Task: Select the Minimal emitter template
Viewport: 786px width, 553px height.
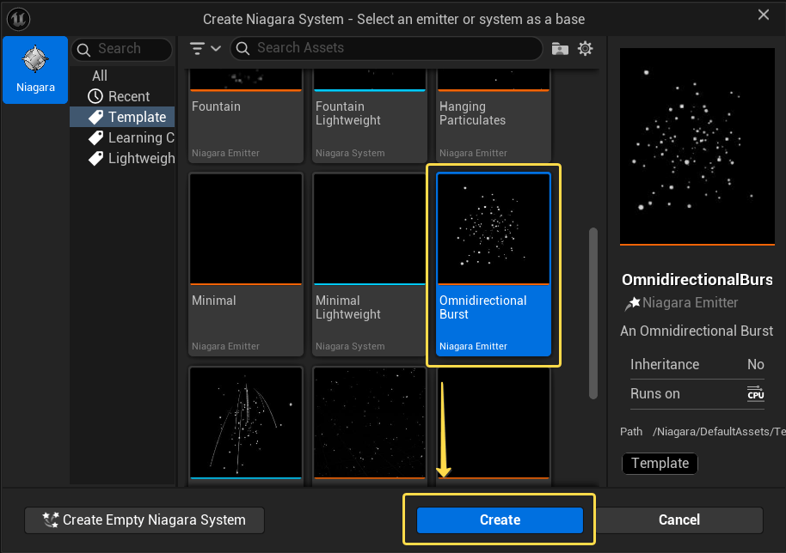Action: [x=246, y=264]
